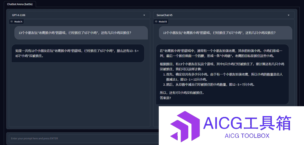Open the GPT-4-1106 model dropdown
304x145 pixels.
pyautogui.click(x=79, y=15)
